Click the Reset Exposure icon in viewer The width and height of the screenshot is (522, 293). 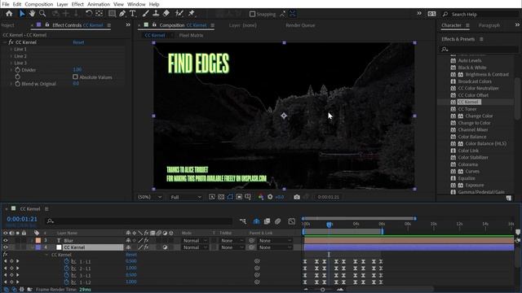click(x=270, y=197)
